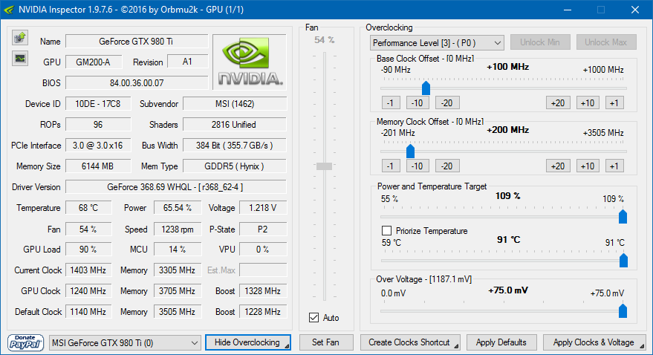Click the NVIDIA logo image
Viewport: 653px width, 355px height.
tap(250, 62)
